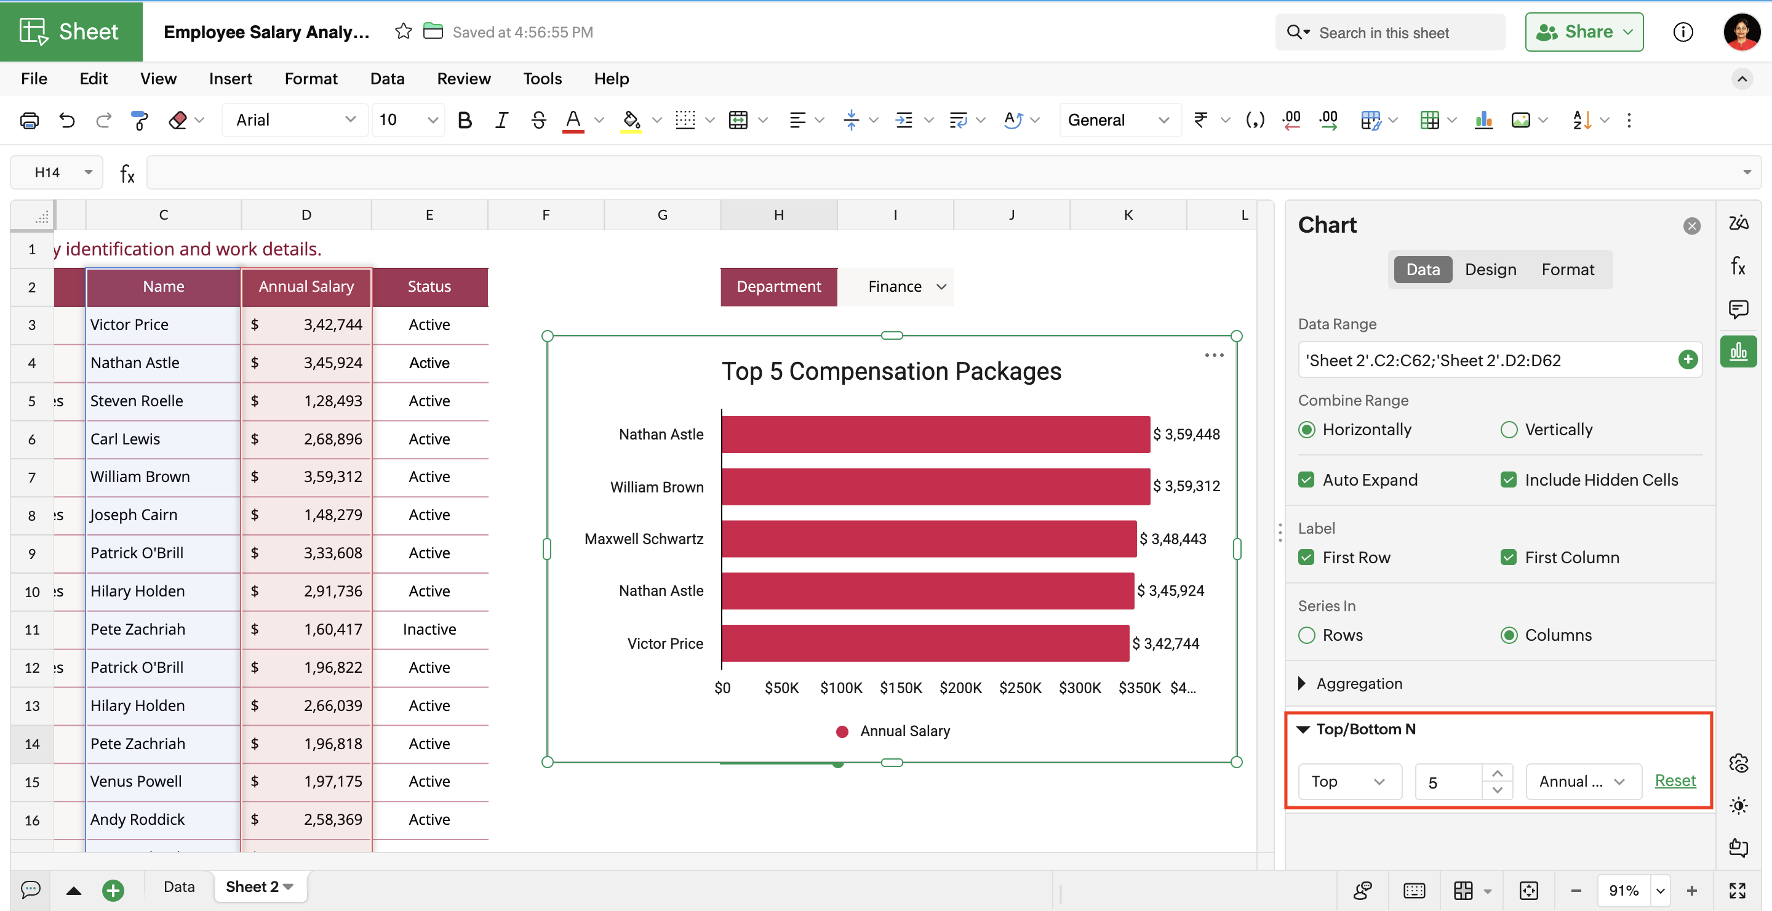Open the insert chart toolbar icon
1772x911 pixels.
tap(1483, 121)
